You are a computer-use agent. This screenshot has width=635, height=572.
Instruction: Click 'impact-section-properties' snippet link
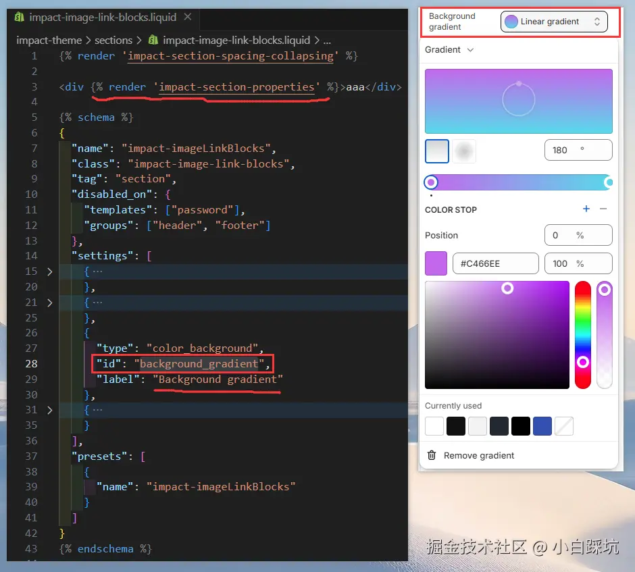[236, 87]
